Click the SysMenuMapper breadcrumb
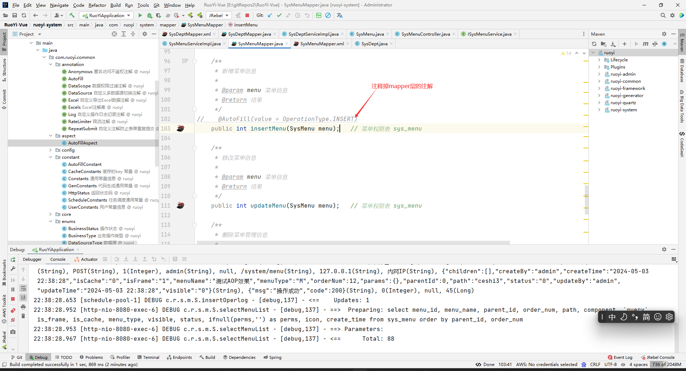The height and width of the screenshot is (371, 686). (x=202, y=25)
